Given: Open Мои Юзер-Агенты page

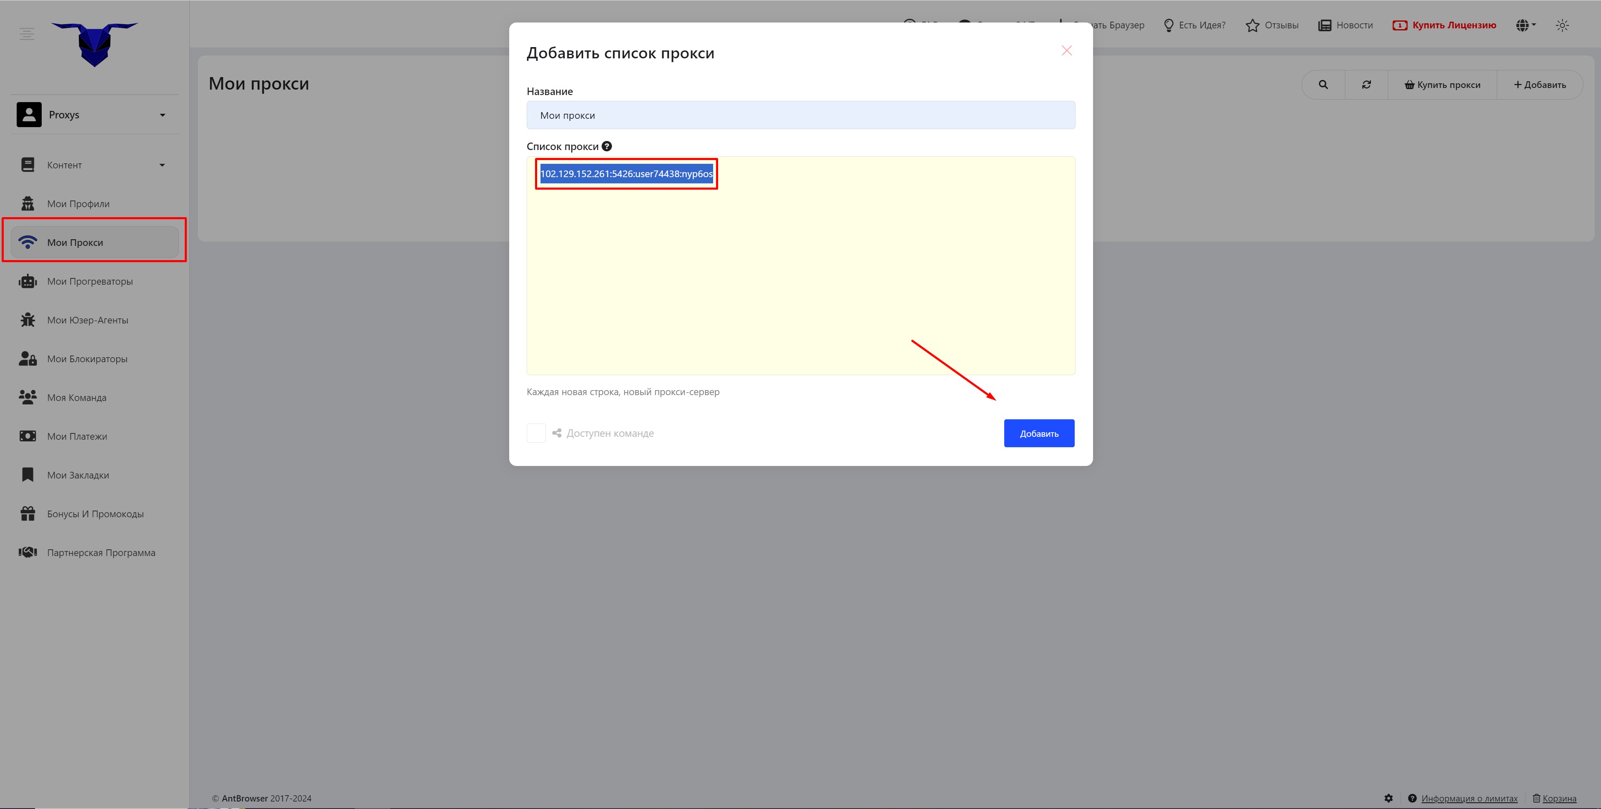Looking at the screenshot, I should point(95,320).
